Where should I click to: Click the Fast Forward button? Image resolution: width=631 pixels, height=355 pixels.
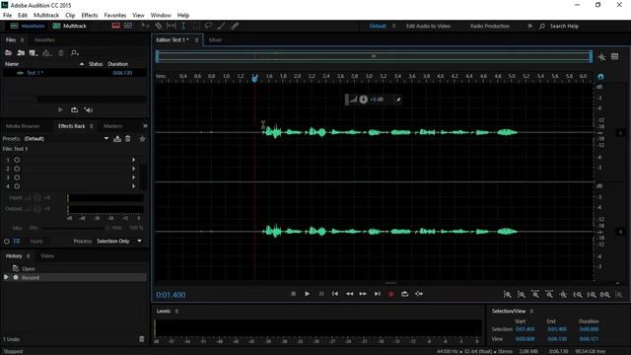coord(363,294)
